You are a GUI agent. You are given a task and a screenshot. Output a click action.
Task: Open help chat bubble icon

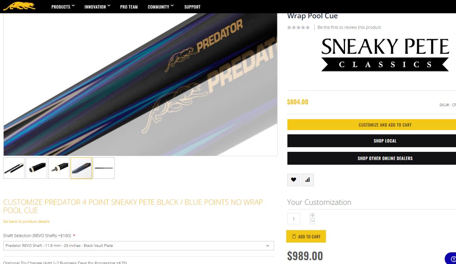(452, 259)
